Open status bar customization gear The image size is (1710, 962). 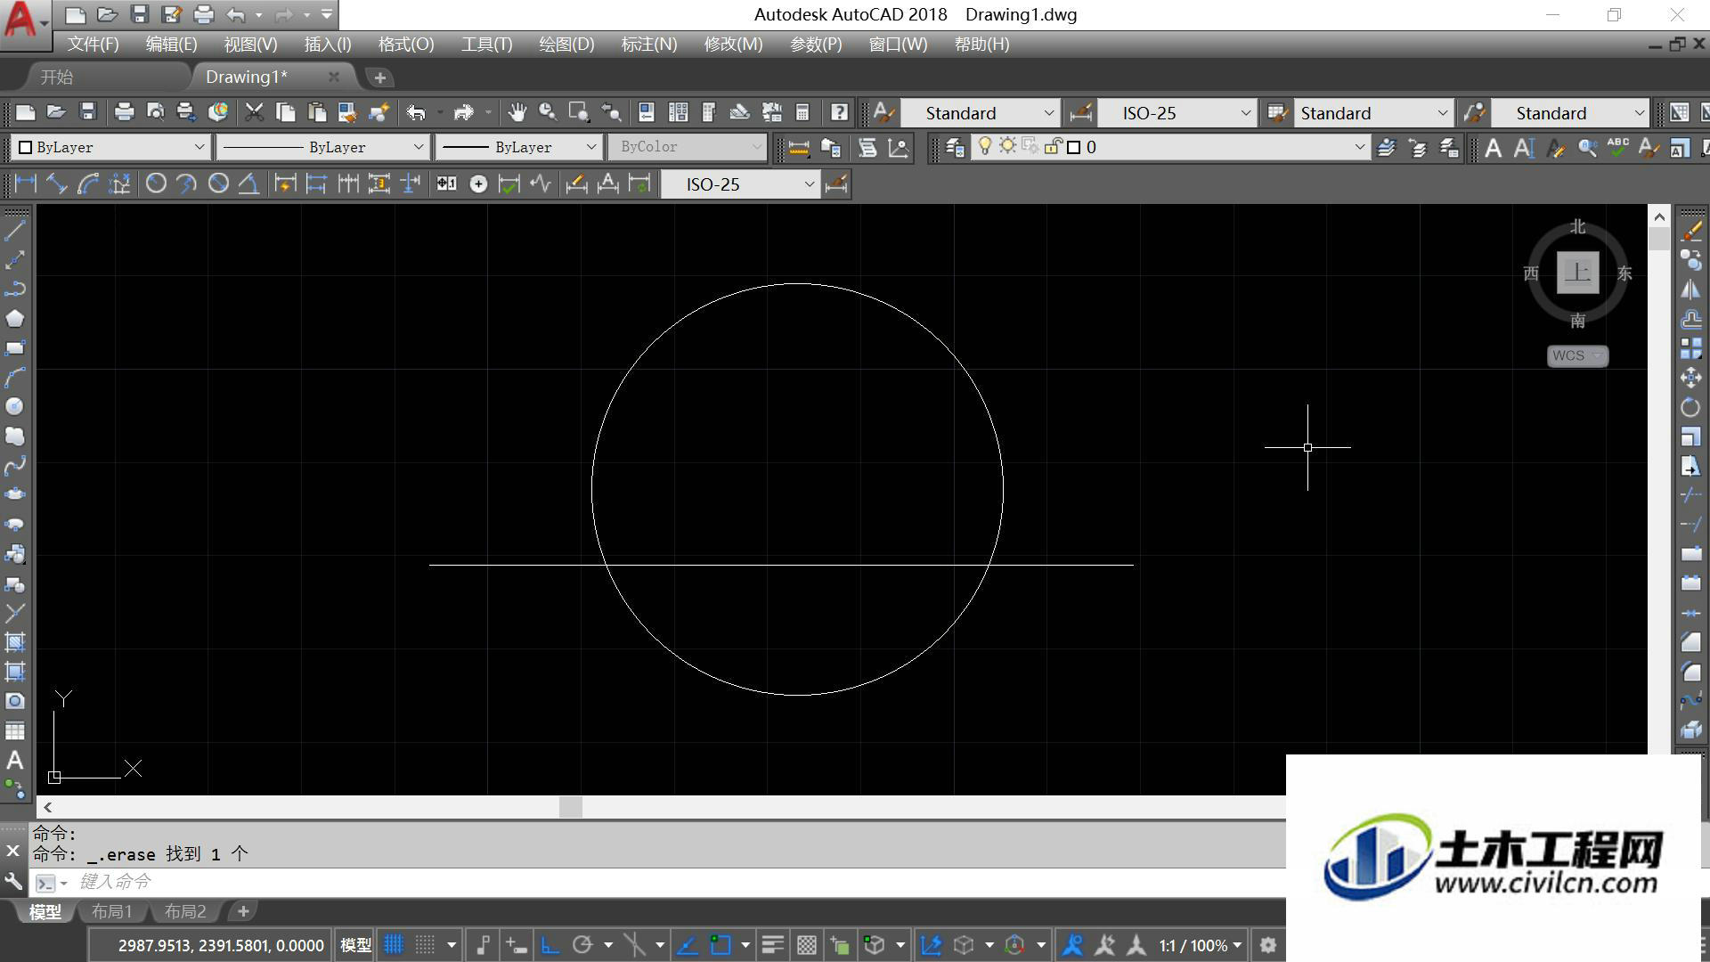tap(1268, 945)
